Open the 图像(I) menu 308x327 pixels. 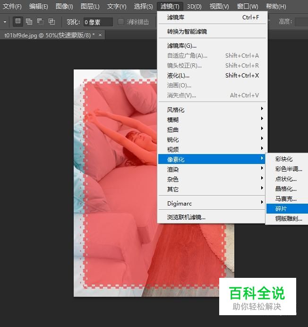(64, 7)
